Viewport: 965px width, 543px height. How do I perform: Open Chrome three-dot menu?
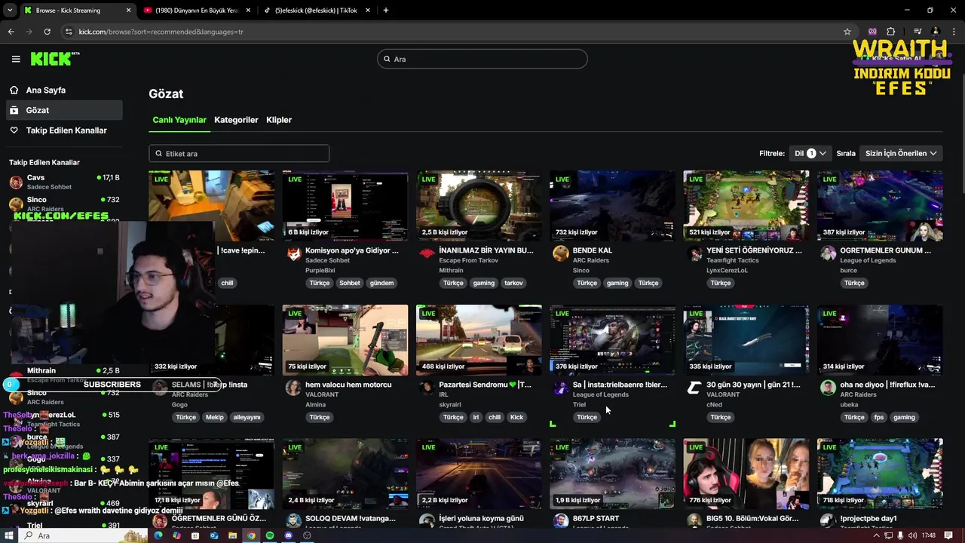954,32
